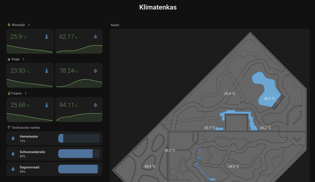Click the 25.4 °C map label
The height and width of the screenshot is (182, 315).
[230, 93]
